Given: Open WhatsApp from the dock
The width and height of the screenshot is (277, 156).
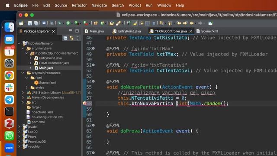Looking at the screenshot, I should (9, 136).
